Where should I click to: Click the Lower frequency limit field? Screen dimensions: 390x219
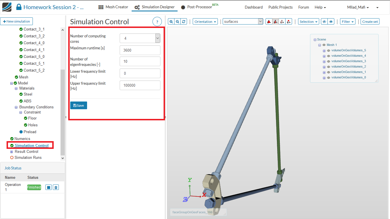click(x=140, y=73)
